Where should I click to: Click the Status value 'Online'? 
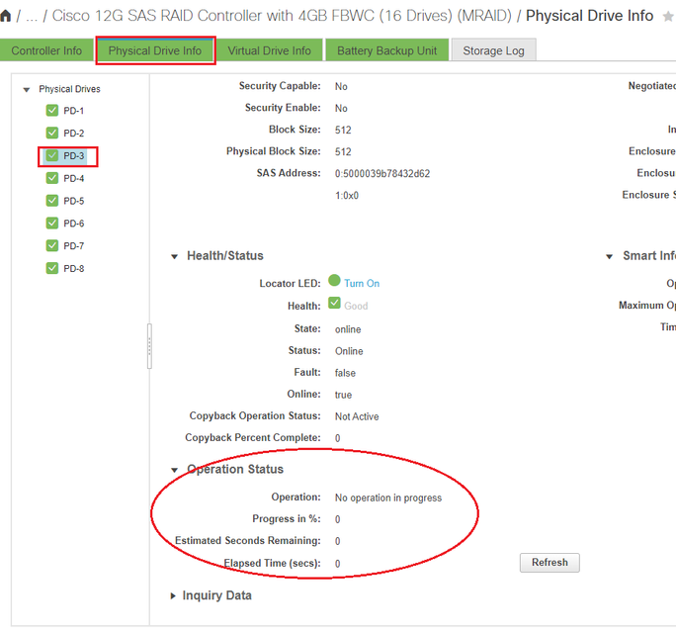point(349,351)
